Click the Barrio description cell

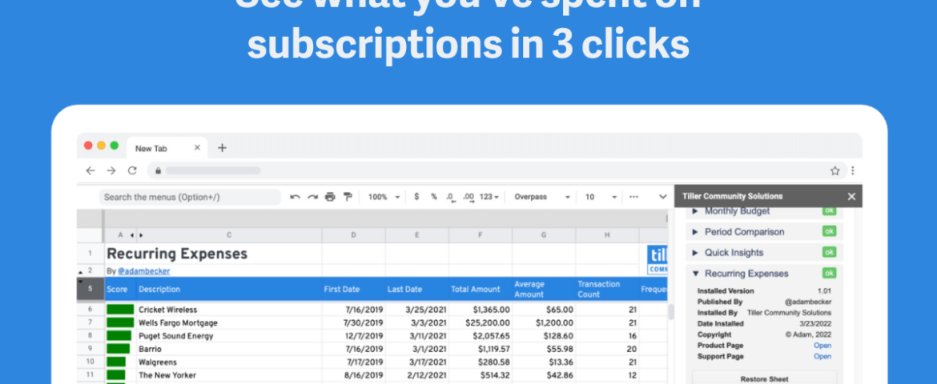[229, 349]
